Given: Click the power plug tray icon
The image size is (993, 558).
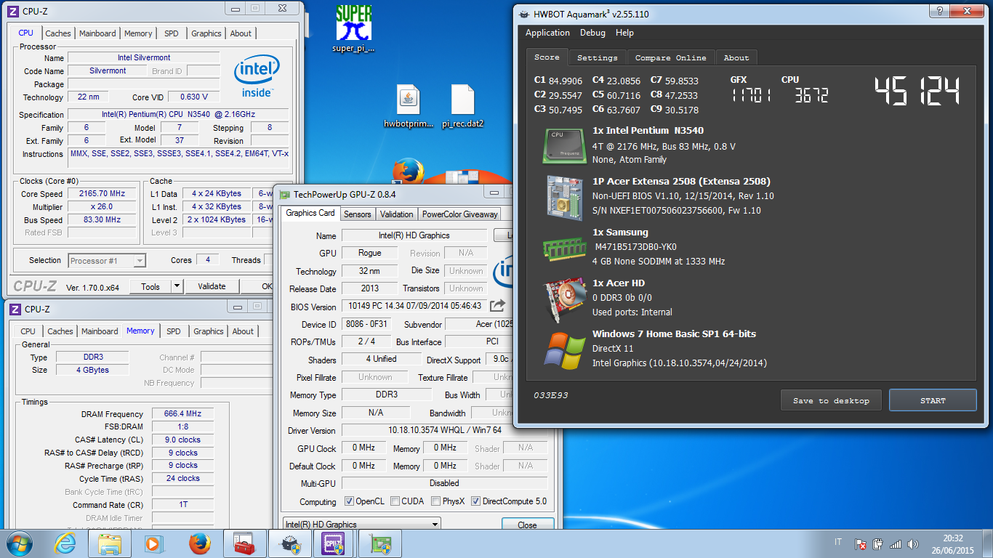Looking at the screenshot, I should [877, 543].
